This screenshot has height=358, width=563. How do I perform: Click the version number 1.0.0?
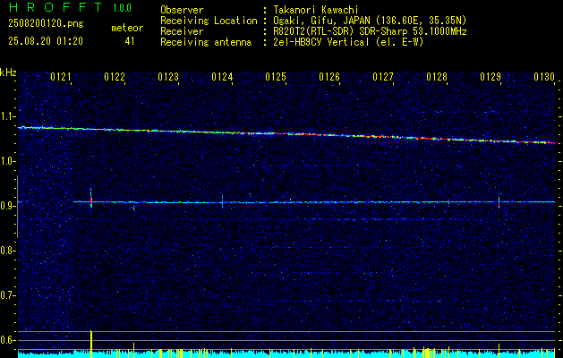point(122,7)
